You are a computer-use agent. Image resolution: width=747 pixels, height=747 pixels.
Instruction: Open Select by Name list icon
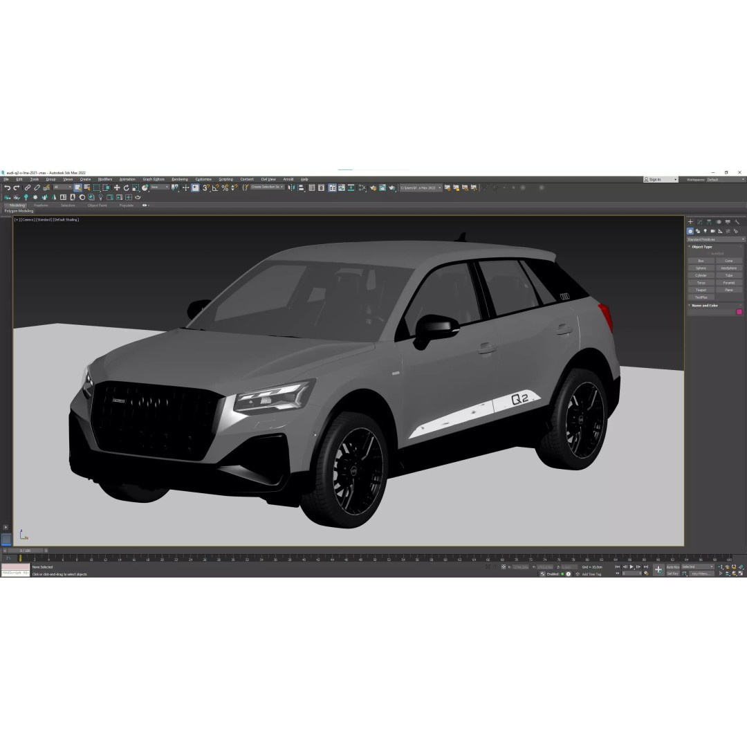click(x=87, y=188)
